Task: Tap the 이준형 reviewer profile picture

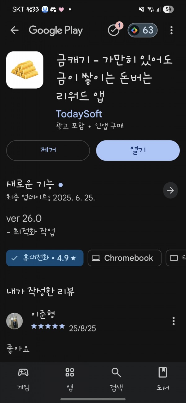Action: click(x=15, y=321)
